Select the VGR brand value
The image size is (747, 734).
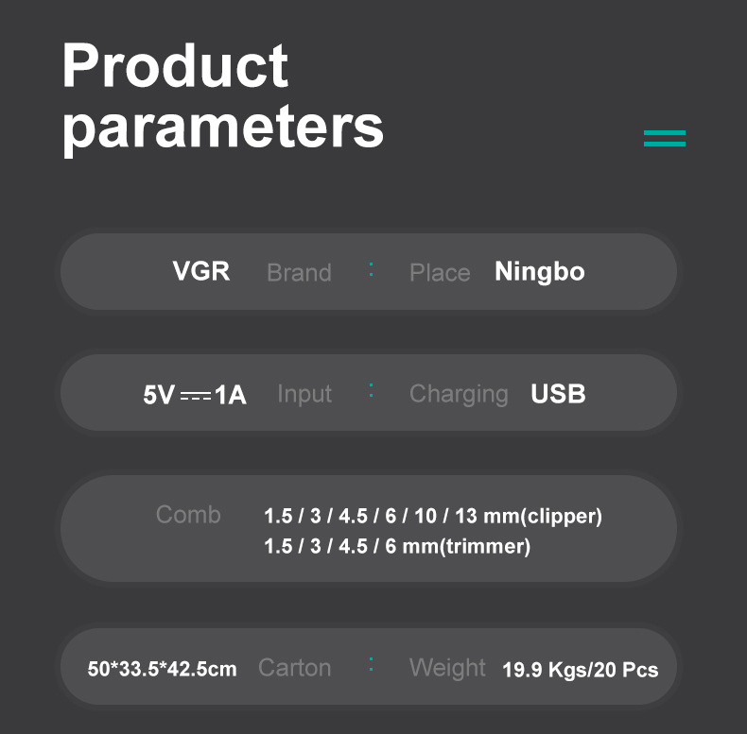coord(200,271)
